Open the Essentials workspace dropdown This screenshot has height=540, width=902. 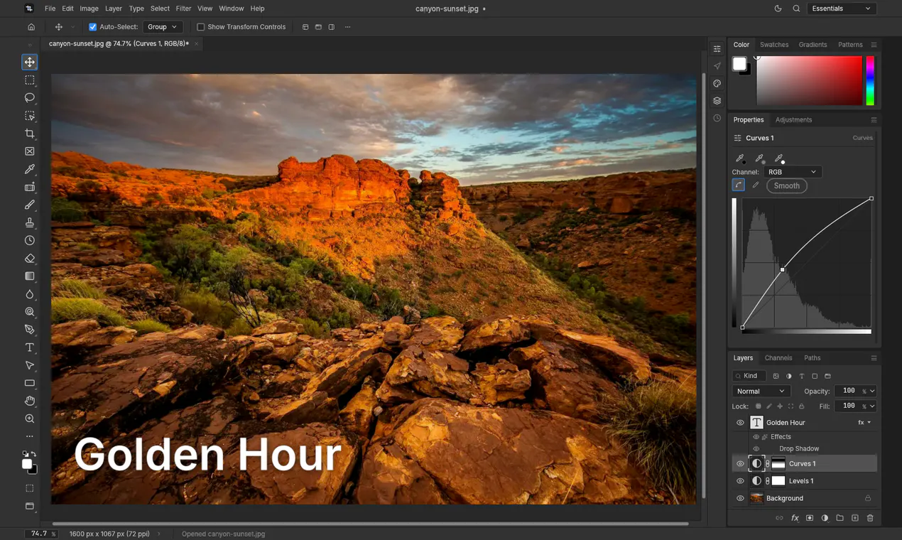pyautogui.click(x=842, y=9)
